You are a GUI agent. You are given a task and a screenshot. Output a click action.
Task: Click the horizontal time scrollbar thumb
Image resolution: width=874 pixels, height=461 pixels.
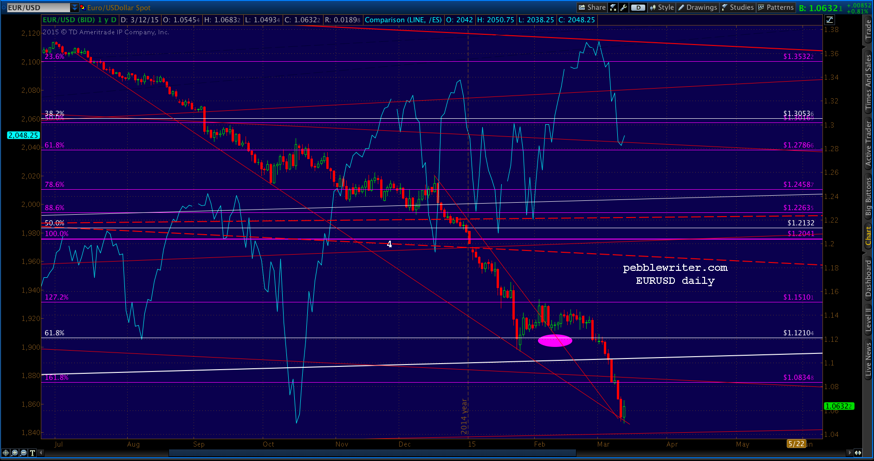tap(372, 453)
